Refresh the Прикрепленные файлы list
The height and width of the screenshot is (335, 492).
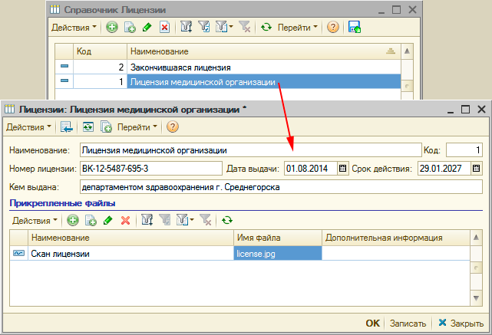click(x=226, y=221)
